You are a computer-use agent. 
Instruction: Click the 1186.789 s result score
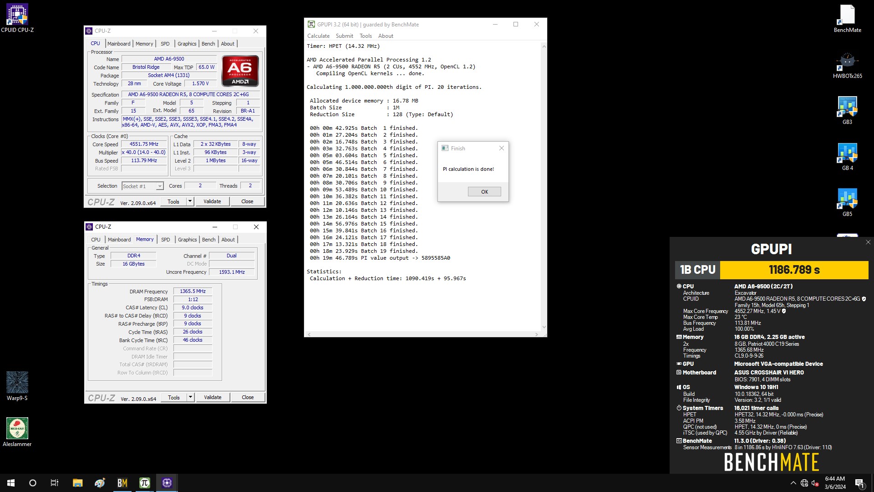click(794, 270)
